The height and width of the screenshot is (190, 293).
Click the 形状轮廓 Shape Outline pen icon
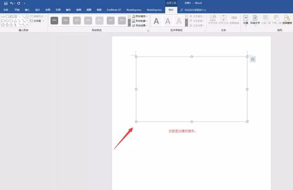point(134,21)
